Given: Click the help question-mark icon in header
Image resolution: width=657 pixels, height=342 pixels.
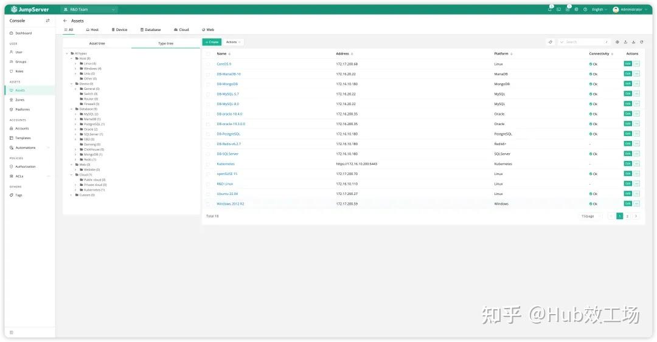Looking at the screenshot, I should click(x=585, y=9).
